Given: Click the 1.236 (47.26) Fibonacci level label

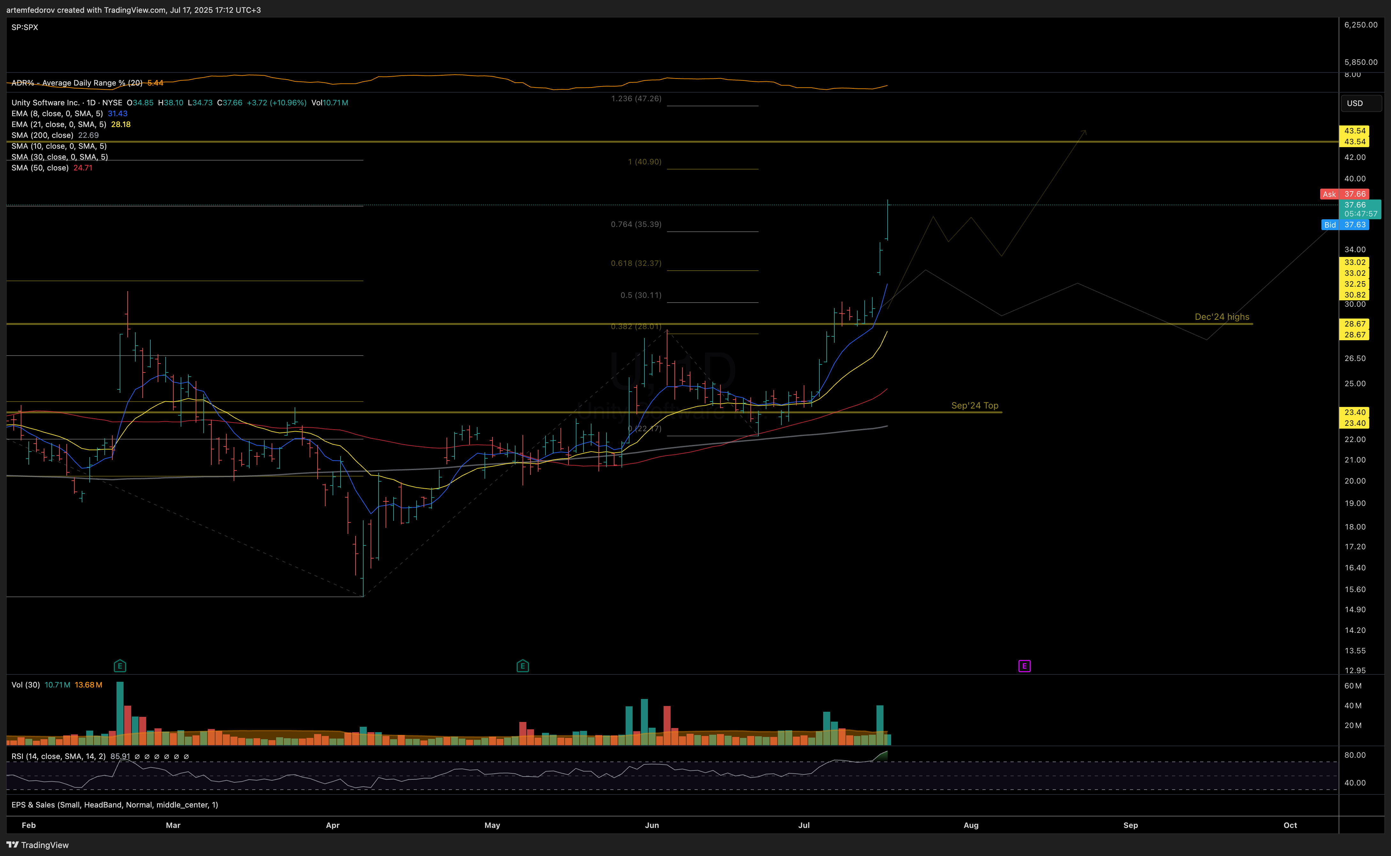Looking at the screenshot, I should click(636, 99).
